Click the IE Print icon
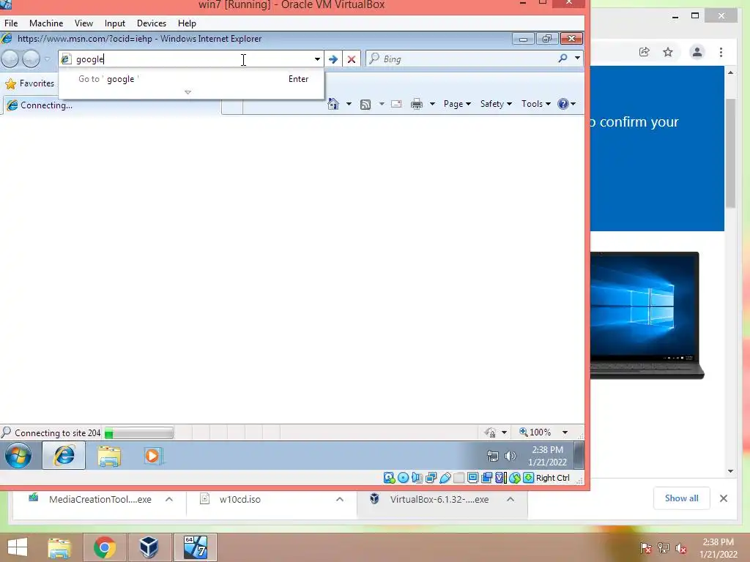The width and height of the screenshot is (750, 562). 417,104
